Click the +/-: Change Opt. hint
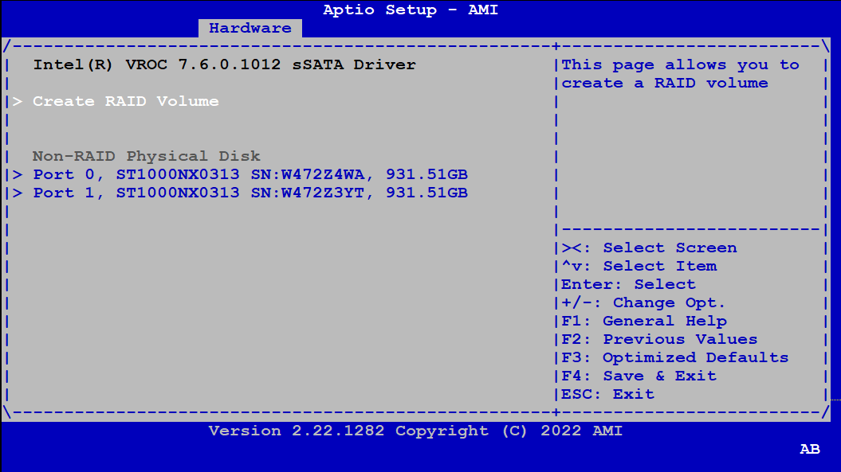 pyautogui.click(x=643, y=302)
